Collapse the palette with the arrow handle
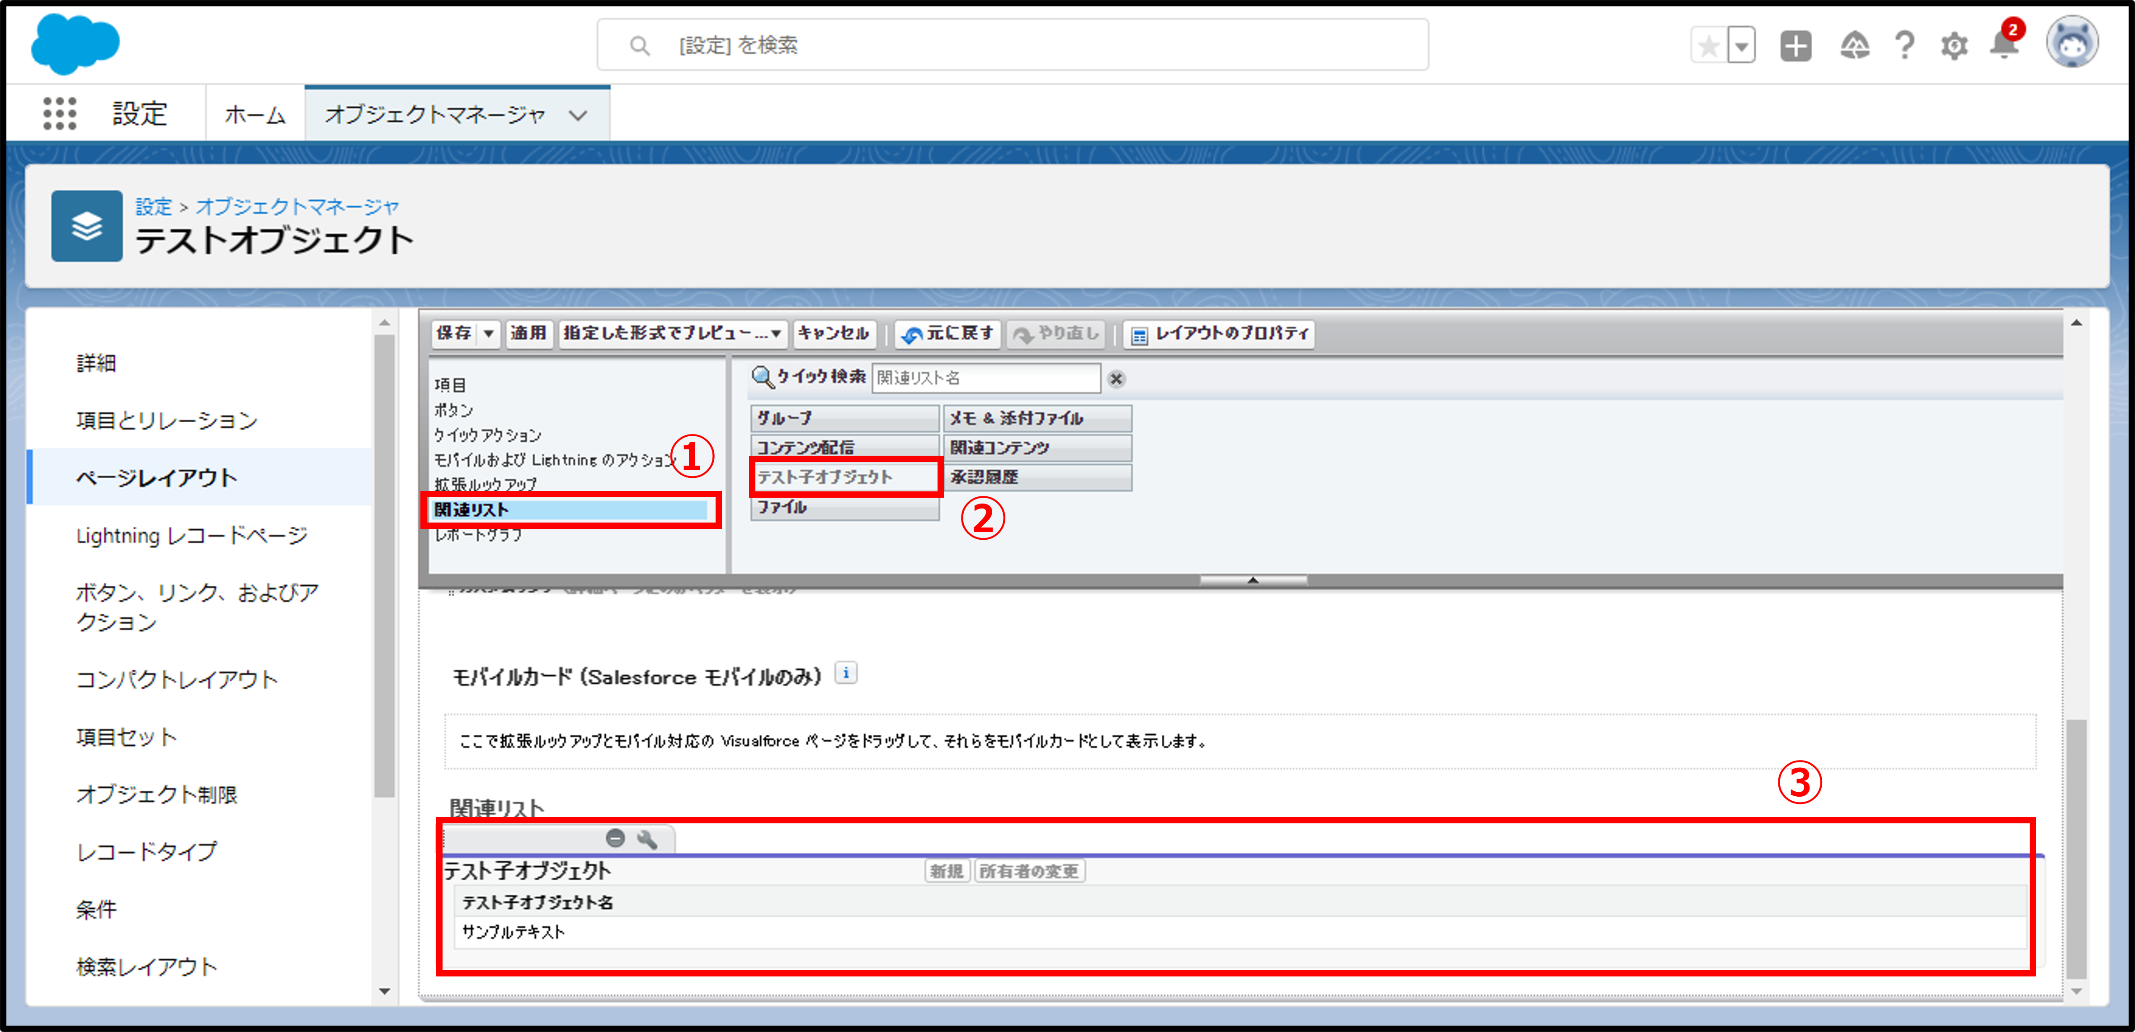The image size is (2135, 1032). (x=1252, y=580)
